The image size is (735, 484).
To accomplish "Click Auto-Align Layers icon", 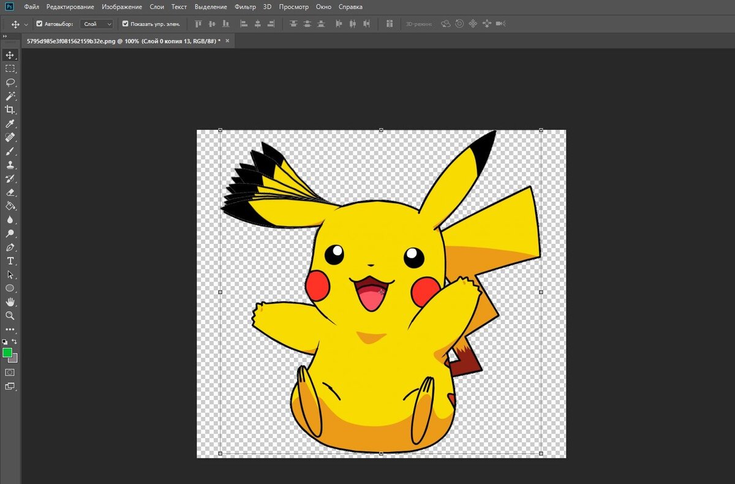I will (390, 24).
